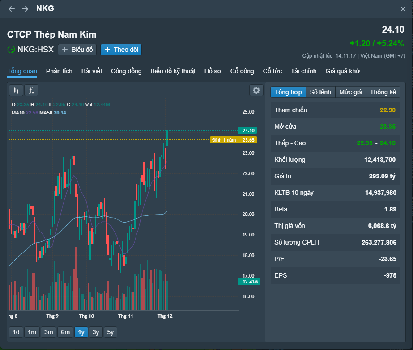Open the candlestick chart type selector
This screenshot has width=413, height=350.
pyautogui.click(x=16, y=91)
